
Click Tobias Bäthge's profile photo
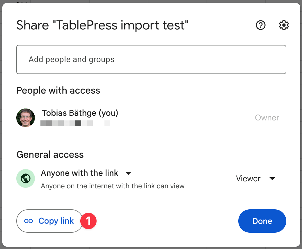(x=26, y=118)
